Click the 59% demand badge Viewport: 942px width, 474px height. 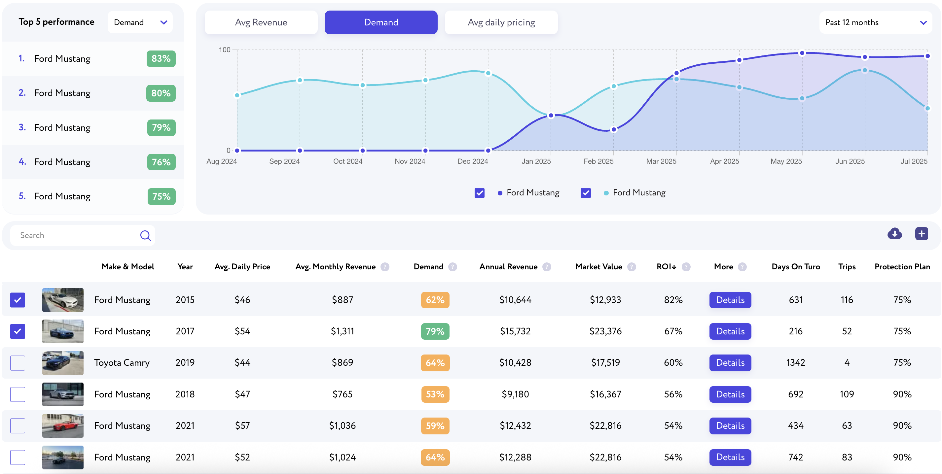click(x=435, y=426)
